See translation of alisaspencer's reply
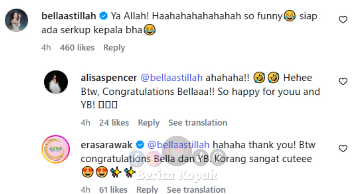 click(x=198, y=123)
